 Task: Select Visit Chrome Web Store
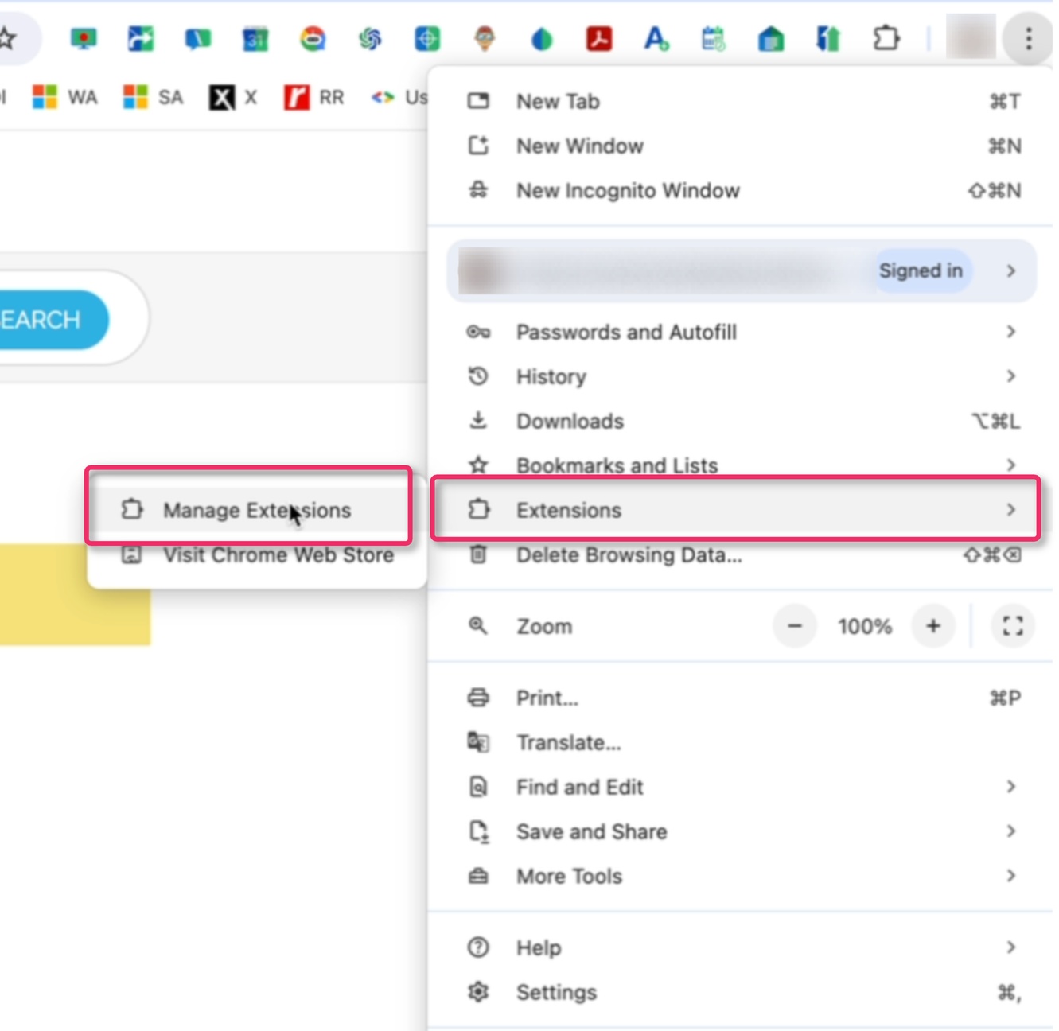click(278, 555)
